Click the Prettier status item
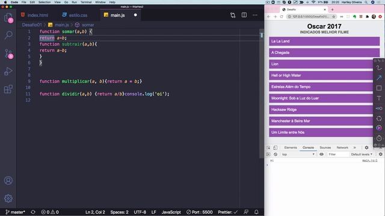This screenshot has width=385, height=216. coord(227,212)
